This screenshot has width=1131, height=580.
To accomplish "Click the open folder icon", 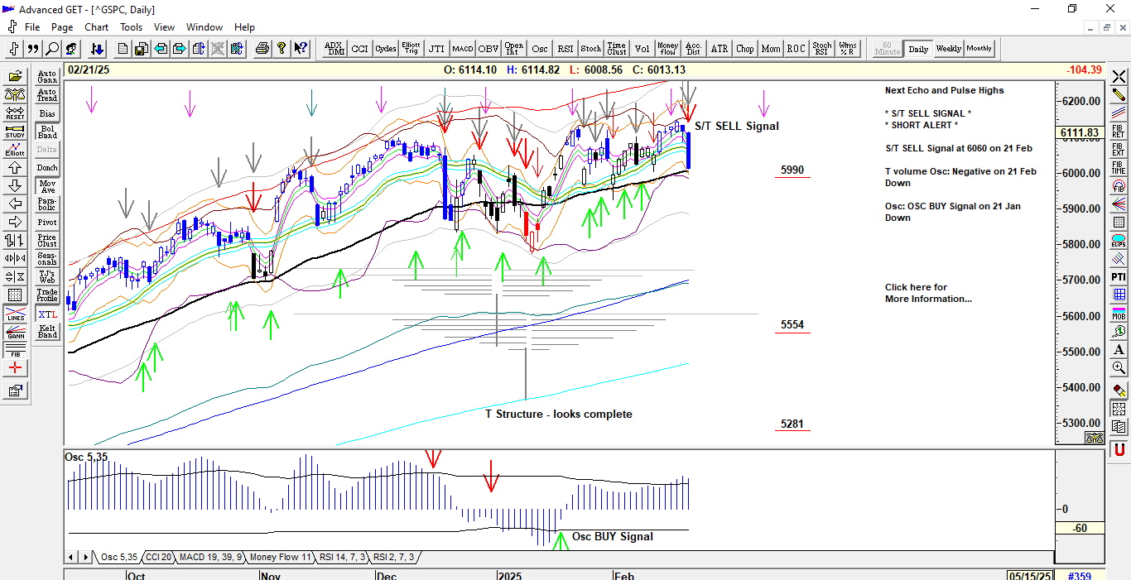I will [15, 76].
